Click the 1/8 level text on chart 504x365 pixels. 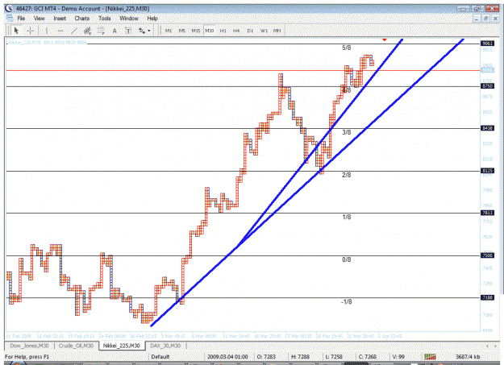tap(347, 218)
